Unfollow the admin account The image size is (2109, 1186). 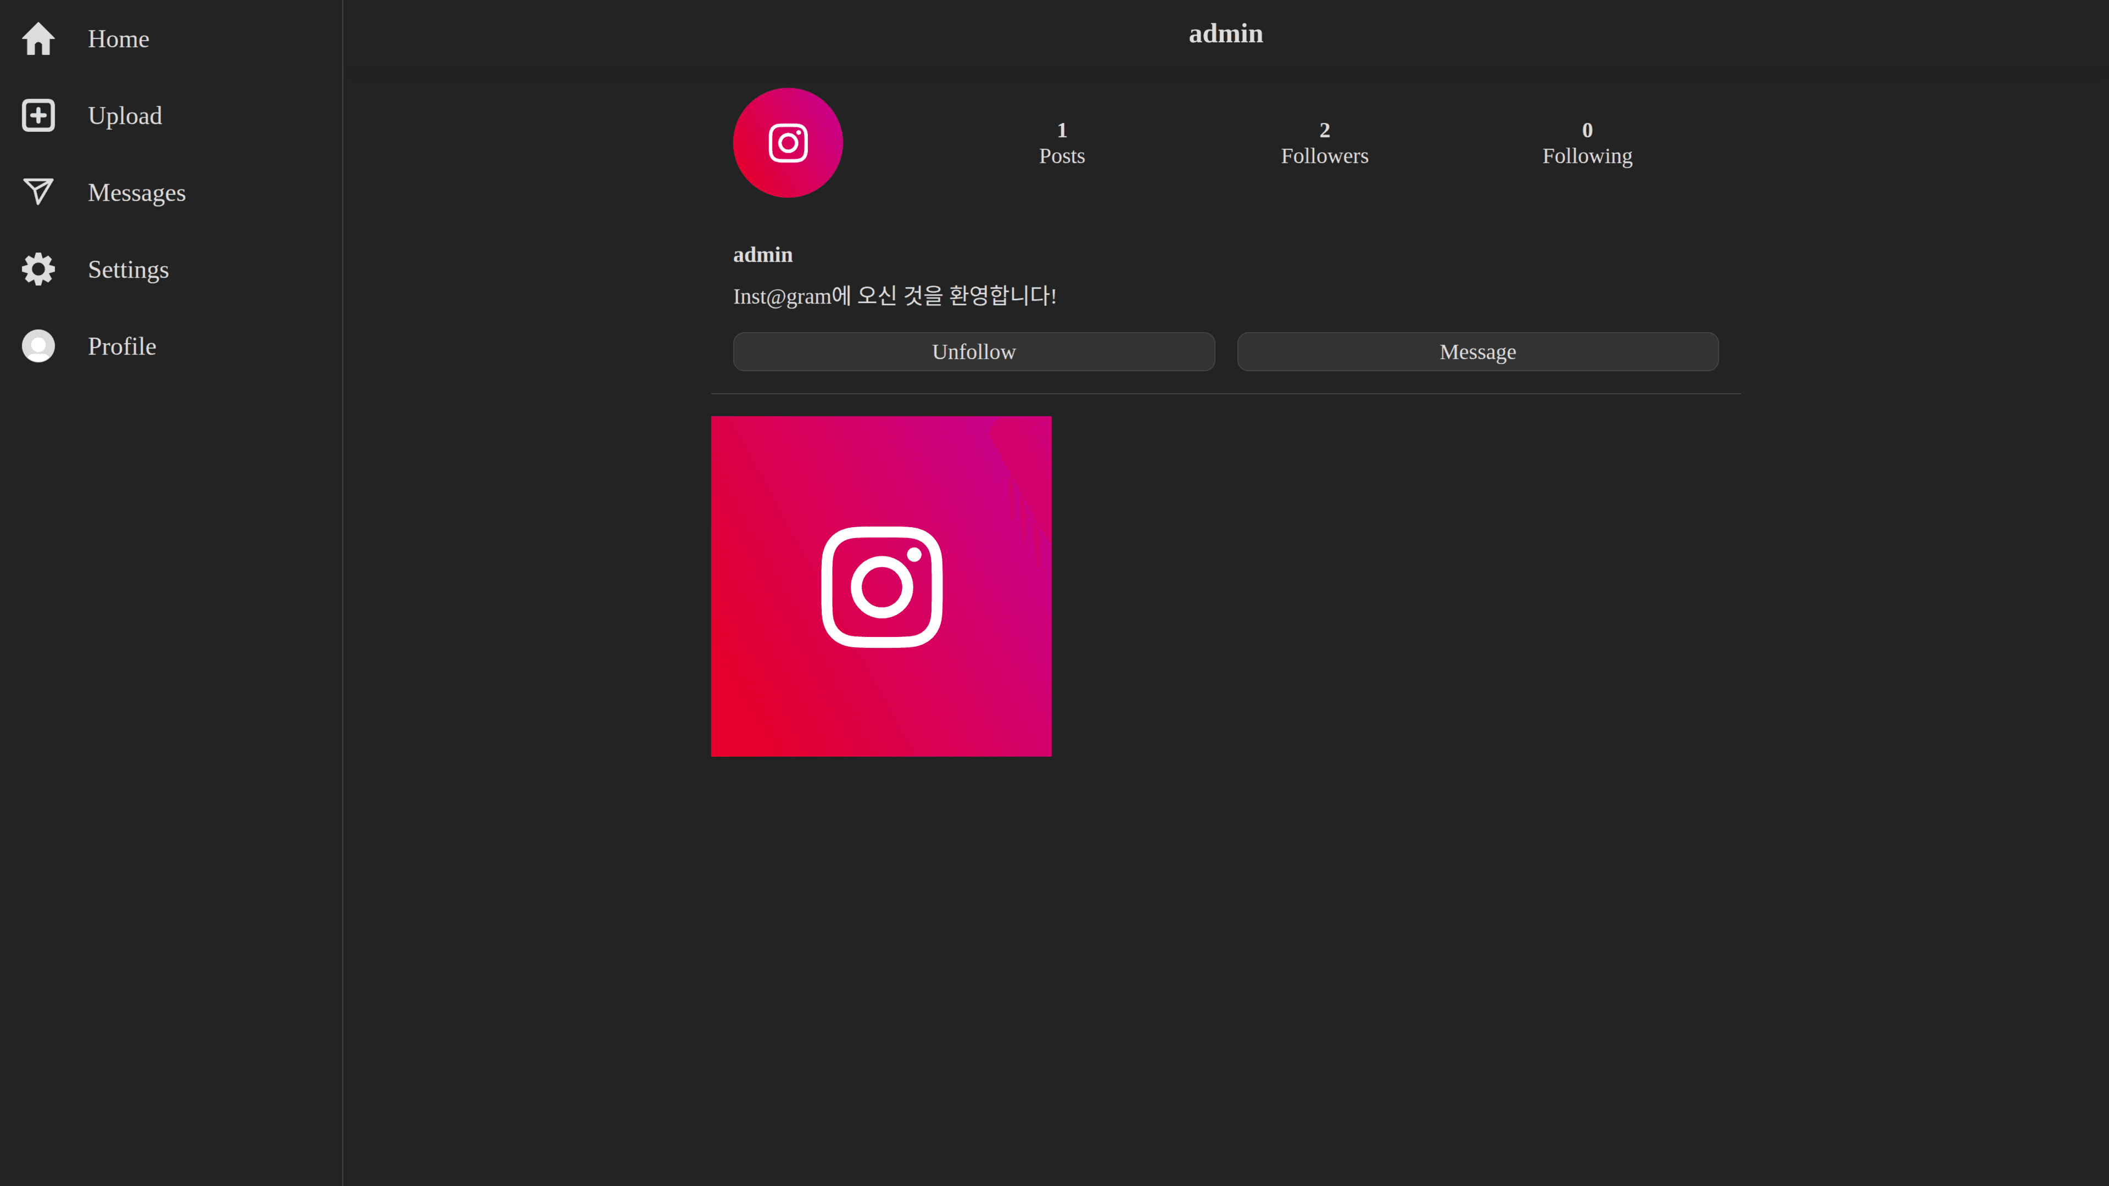[974, 352]
